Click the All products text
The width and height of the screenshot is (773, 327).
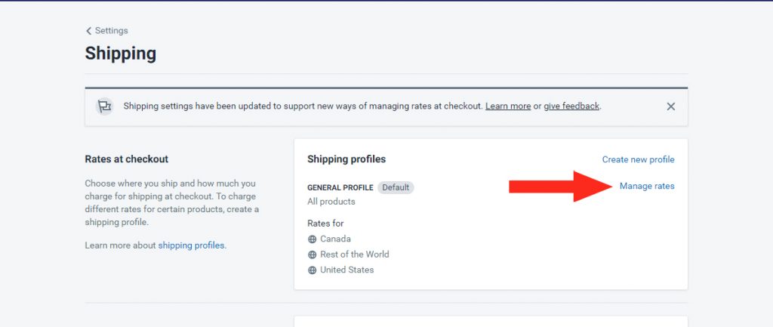(331, 202)
